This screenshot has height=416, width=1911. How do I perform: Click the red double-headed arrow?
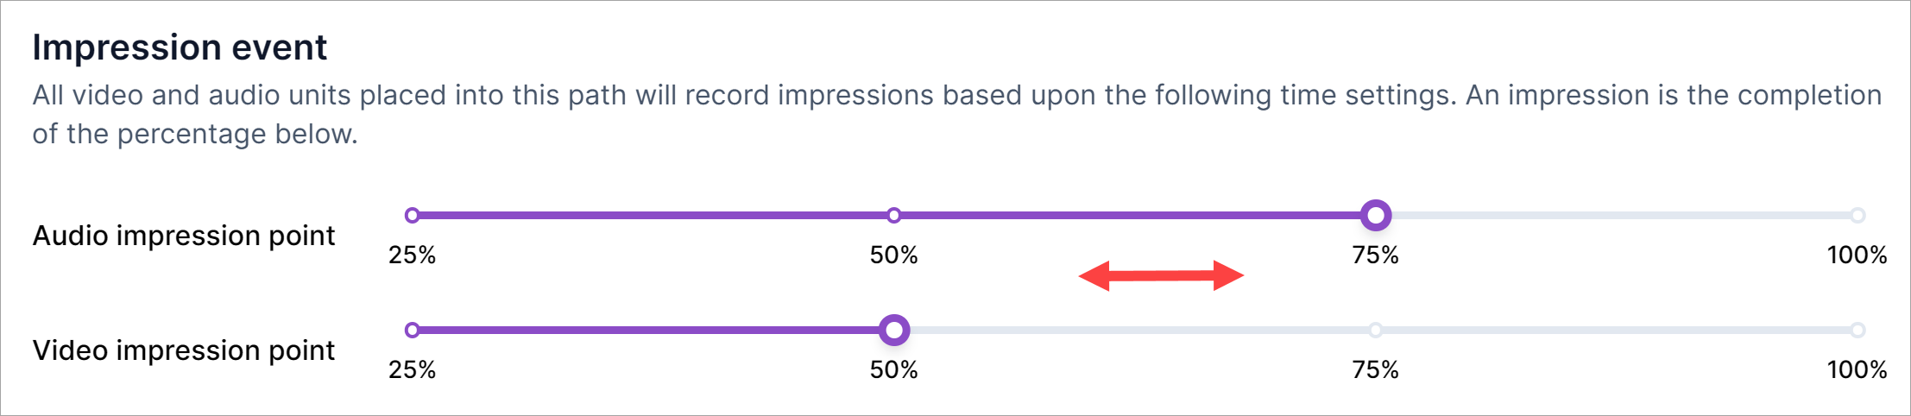1161,276
